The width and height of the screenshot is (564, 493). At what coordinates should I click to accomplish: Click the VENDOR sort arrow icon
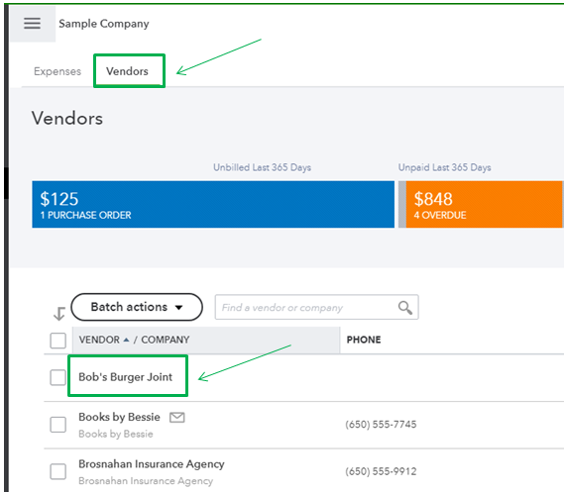pyautogui.click(x=126, y=340)
